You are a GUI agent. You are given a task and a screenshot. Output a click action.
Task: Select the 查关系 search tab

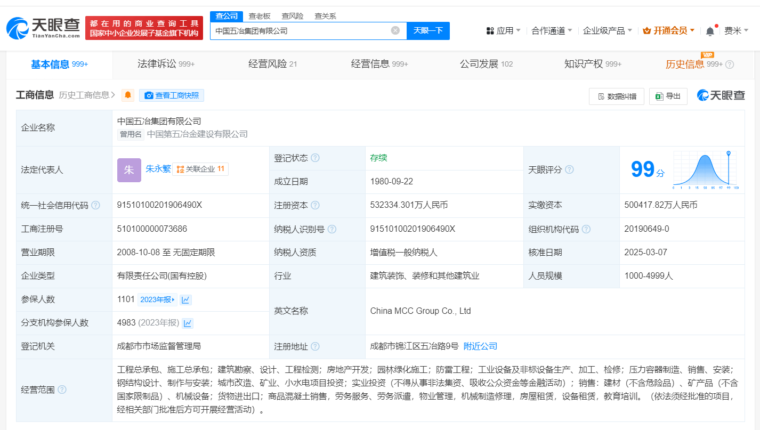coord(325,16)
